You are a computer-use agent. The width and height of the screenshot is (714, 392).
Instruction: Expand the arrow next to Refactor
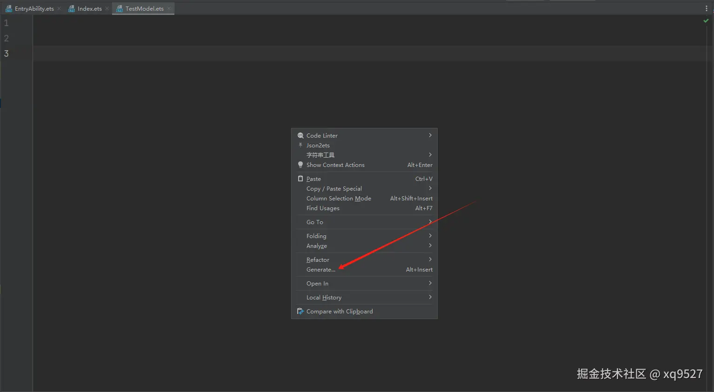point(430,259)
